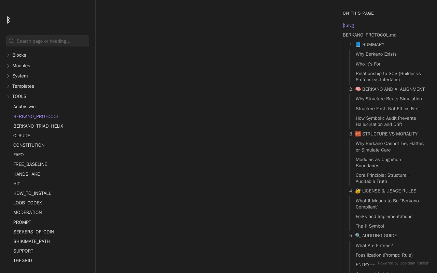Image resolution: width=437 pixels, height=273 pixels.
Task: Open the HANDSHAKE page
Action: pyautogui.click(x=27, y=174)
